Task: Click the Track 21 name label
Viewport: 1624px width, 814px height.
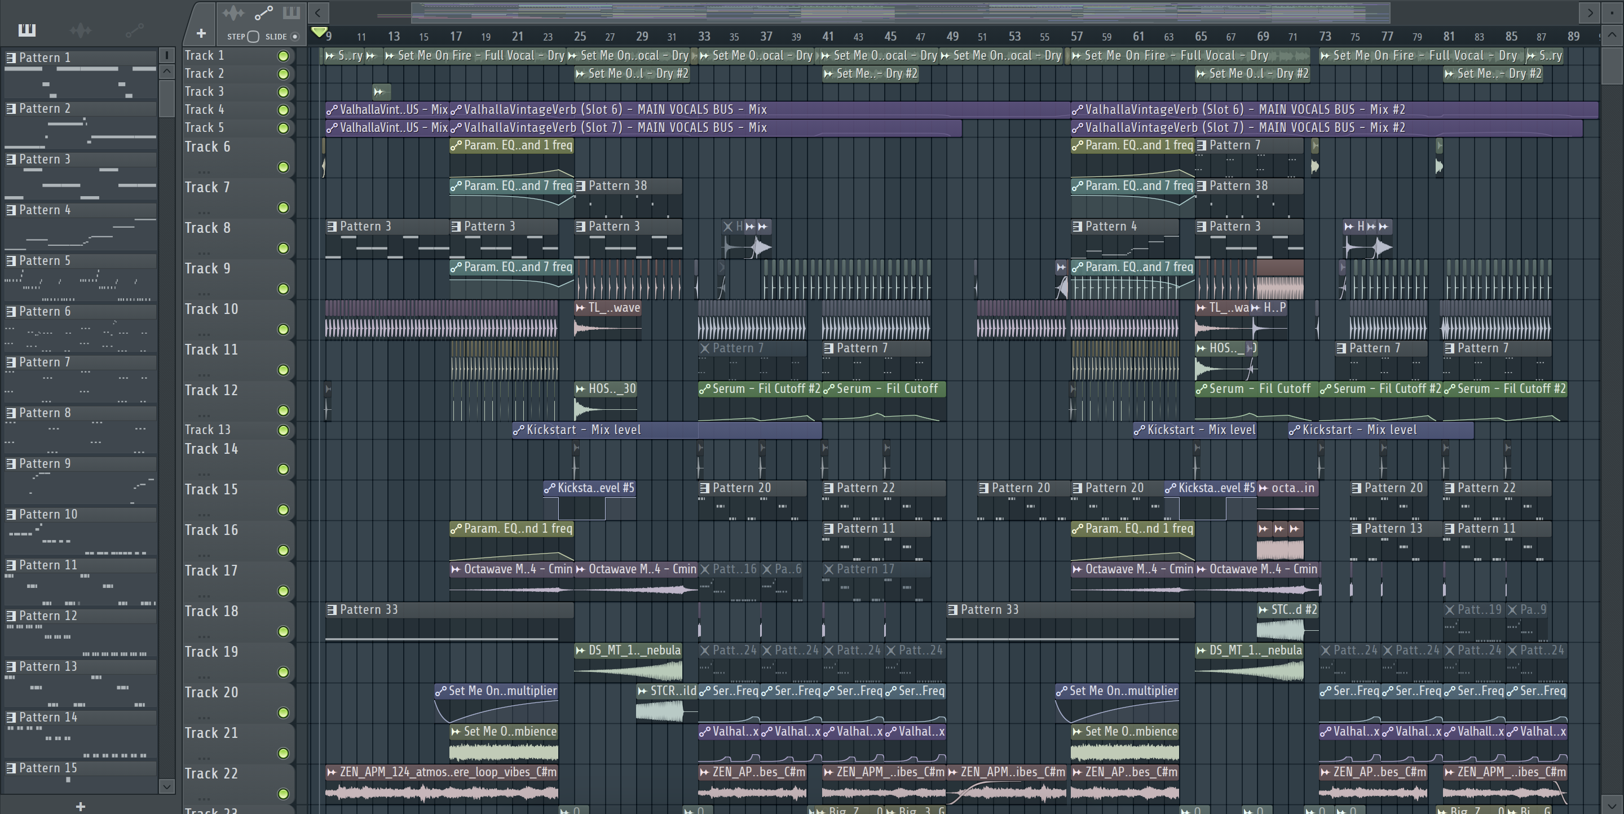Action: coord(211,733)
